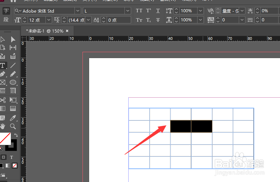280x182 pixels.
Task: Switch to the 未命名-1 @ 150% document tab
Action: click(x=45, y=31)
